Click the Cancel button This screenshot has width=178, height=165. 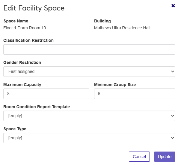tap(139, 157)
